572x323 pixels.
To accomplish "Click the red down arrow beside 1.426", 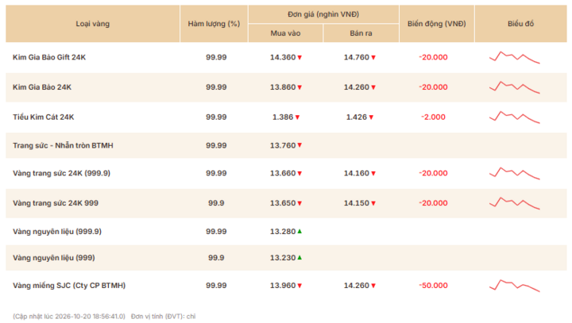I will pyautogui.click(x=371, y=117).
